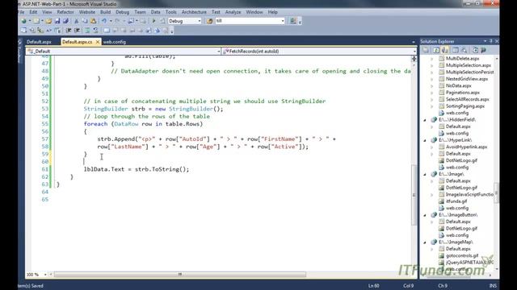Click the decrease indent icon
The width and height of the screenshot is (517, 290).
tap(68, 31)
